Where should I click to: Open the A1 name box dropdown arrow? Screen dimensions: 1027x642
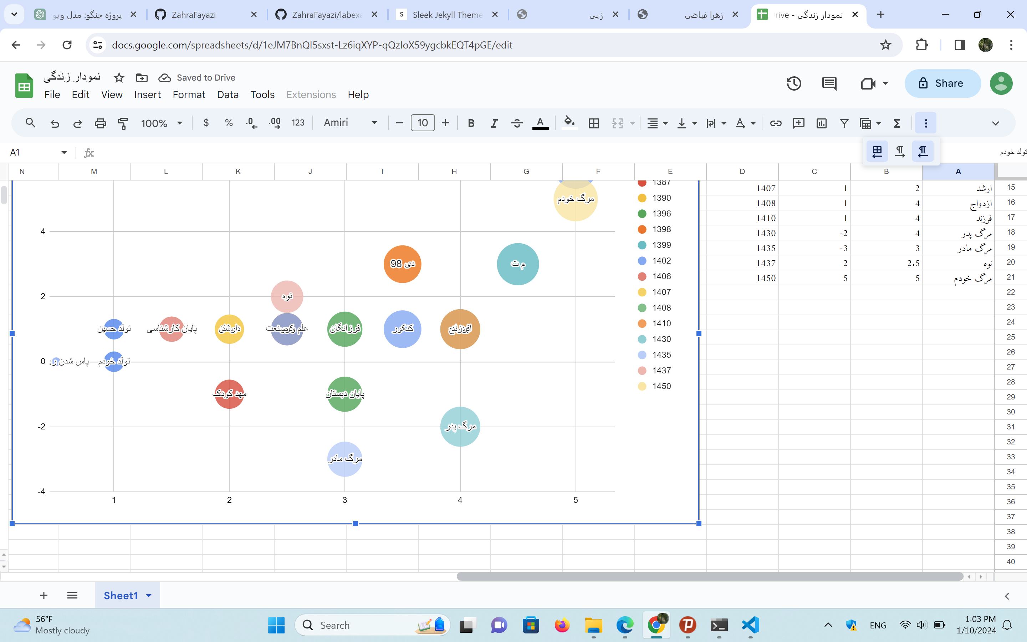click(64, 152)
